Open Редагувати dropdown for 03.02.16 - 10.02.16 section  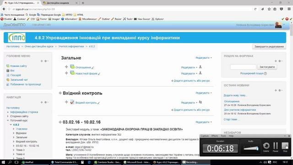click(204, 122)
